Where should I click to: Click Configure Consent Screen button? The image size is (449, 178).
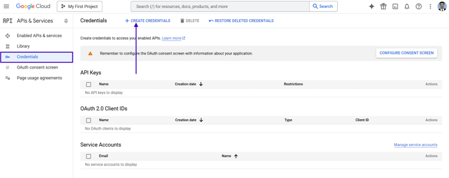(x=406, y=53)
